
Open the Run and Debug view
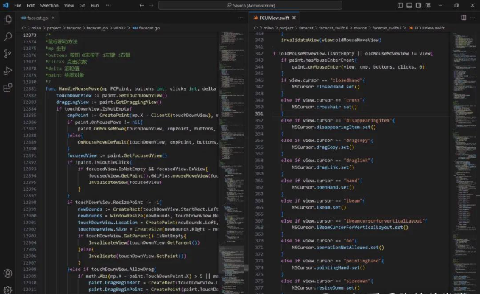(7, 71)
